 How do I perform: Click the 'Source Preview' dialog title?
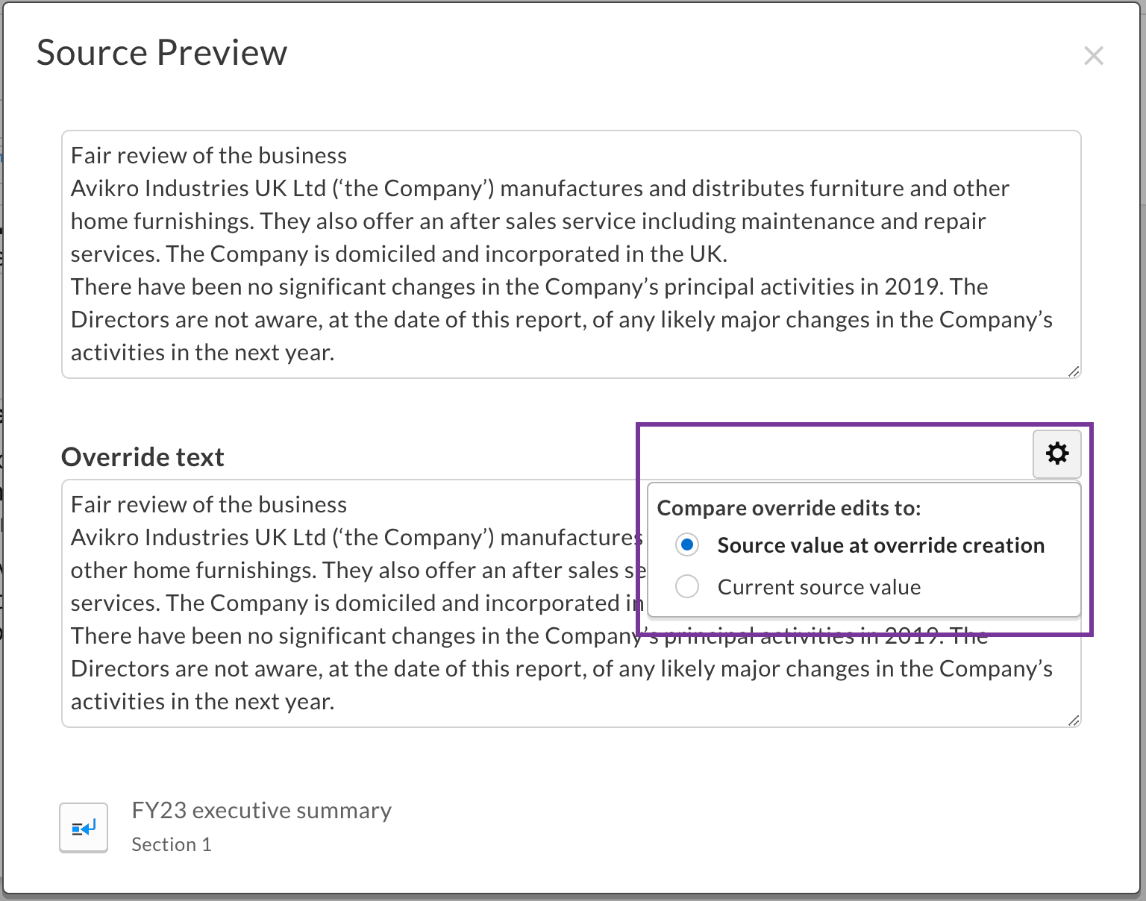(x=162, y=53)
